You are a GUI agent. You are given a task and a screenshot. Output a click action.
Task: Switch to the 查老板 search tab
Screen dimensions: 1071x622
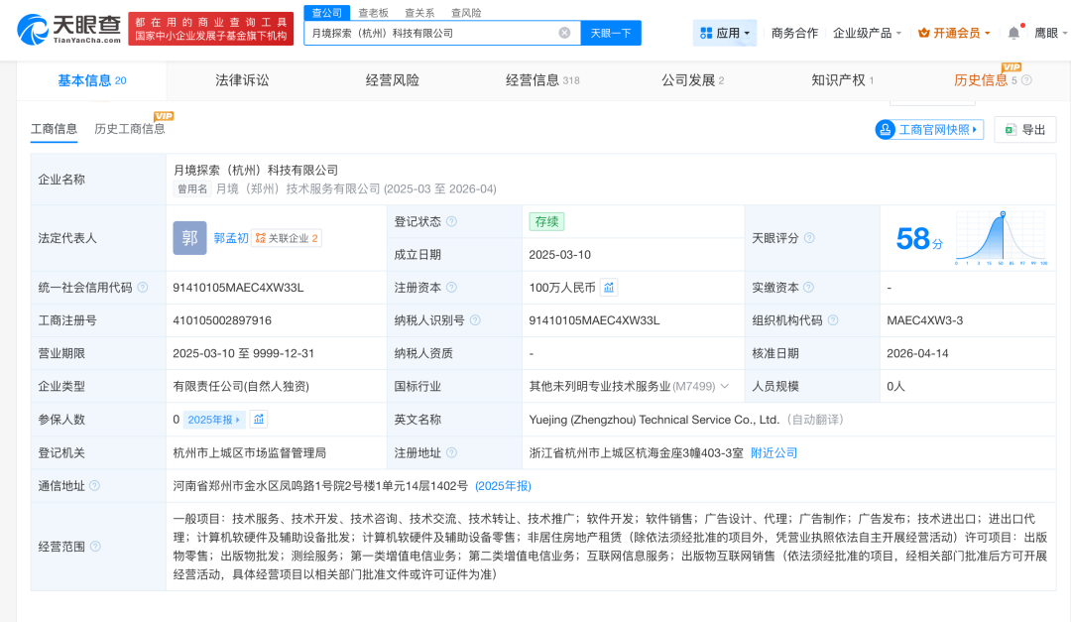[374, 12]
